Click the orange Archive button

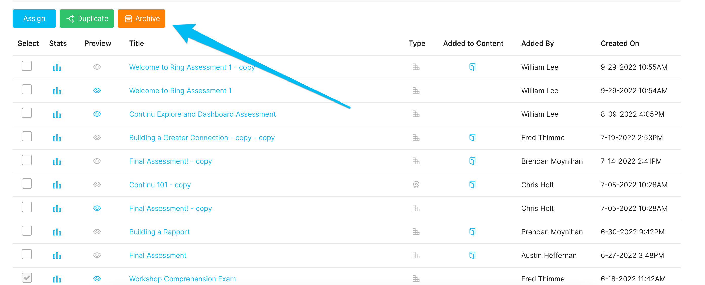pos(141,18)
